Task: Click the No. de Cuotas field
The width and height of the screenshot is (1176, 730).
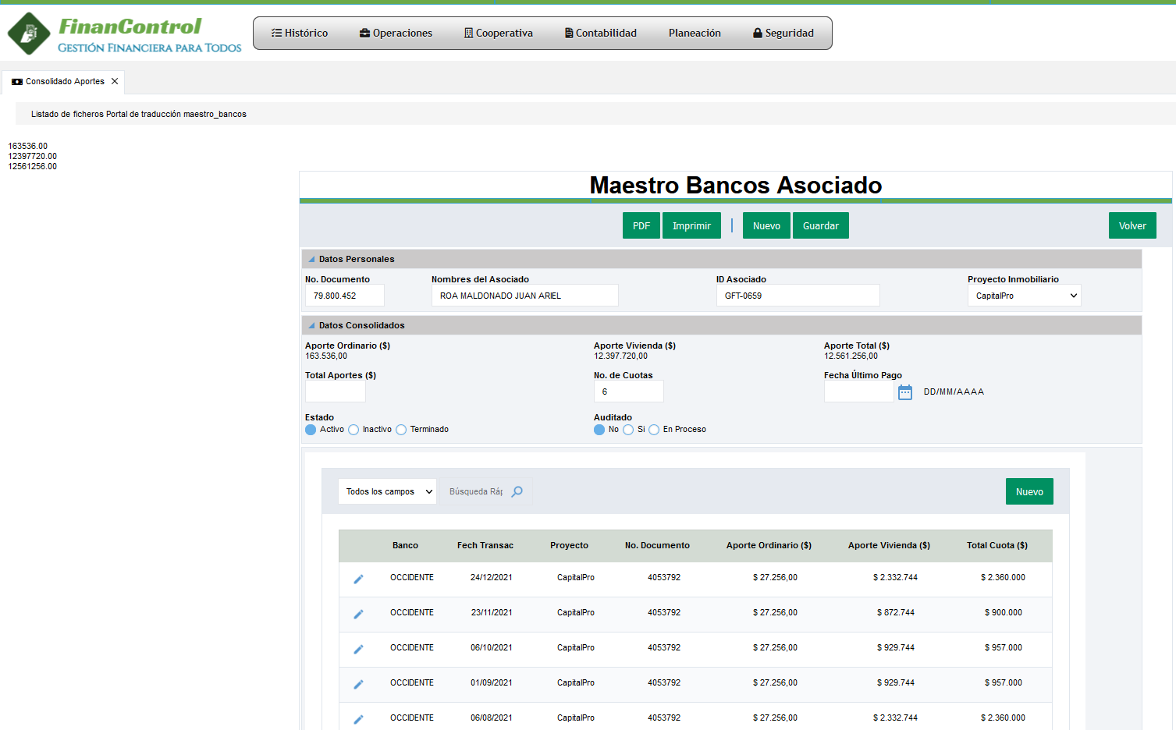Action: 628,392
